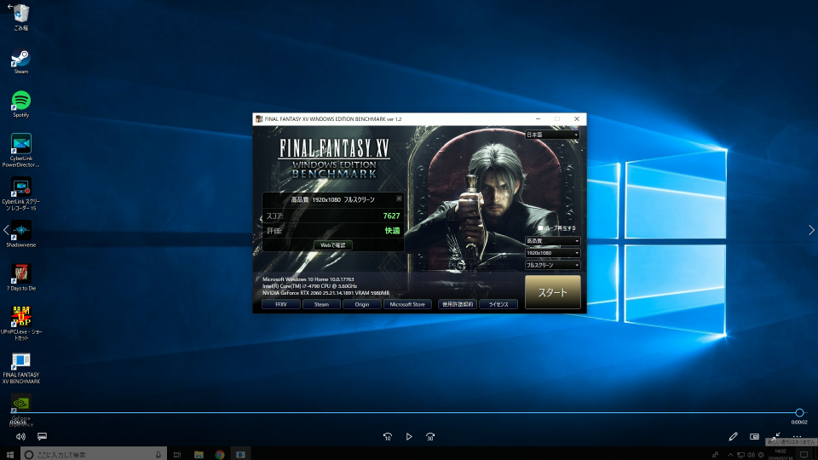Mute the video player volume
Viewport: 818px width, 460px height.
(20, 436)
